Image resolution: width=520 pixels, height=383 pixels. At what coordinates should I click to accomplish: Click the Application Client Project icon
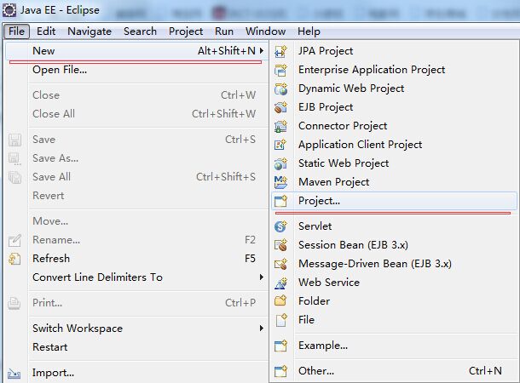pos(281,145)
